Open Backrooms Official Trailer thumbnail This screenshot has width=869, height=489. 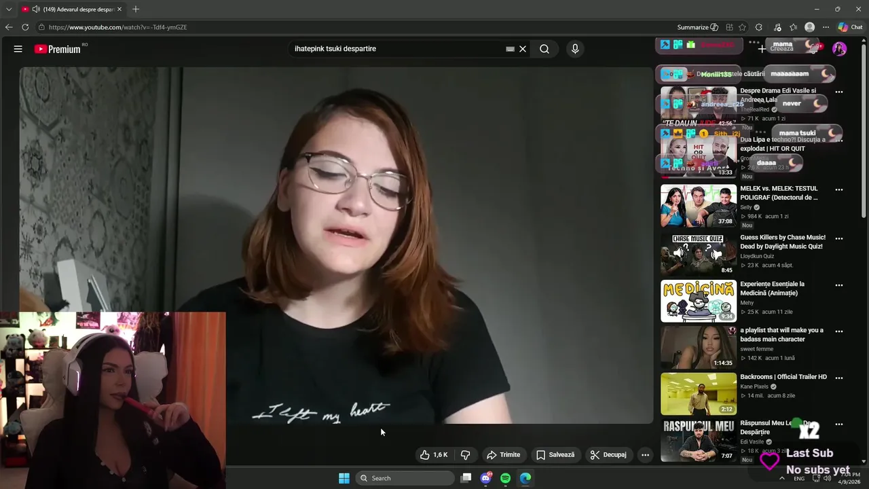pos(699,394)
